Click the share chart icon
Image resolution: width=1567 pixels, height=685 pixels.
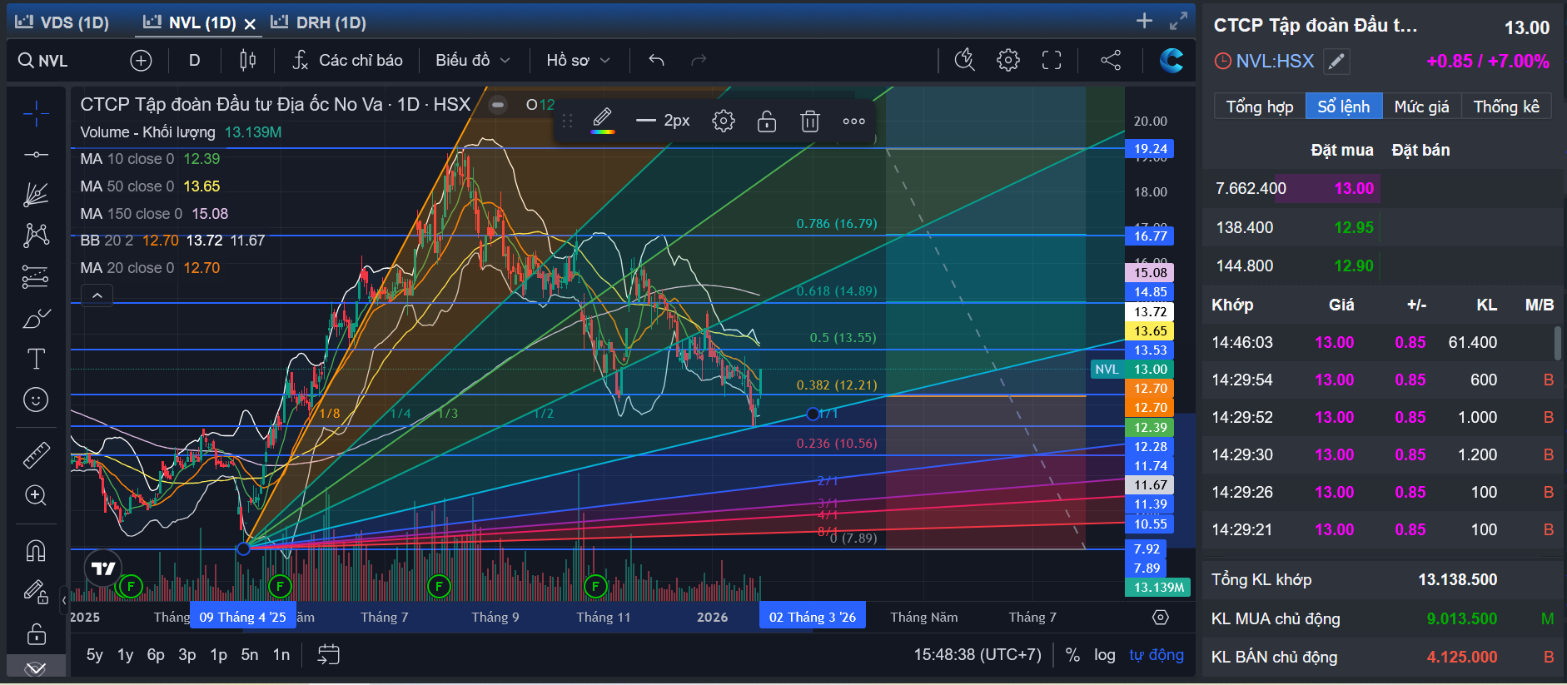1111,60
